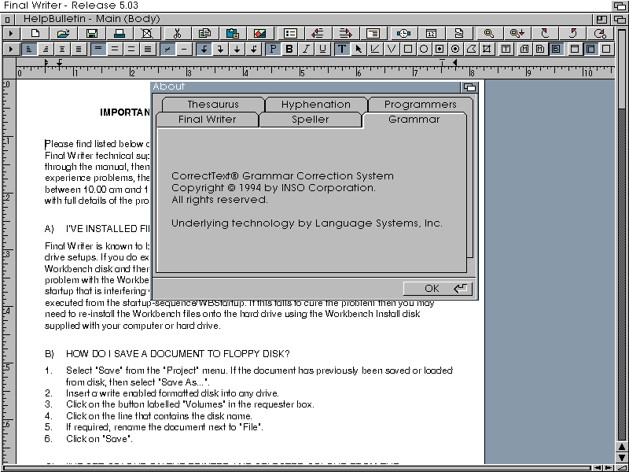Click the insert graphic picture icon
Image resolution: width=629 pixels, height=472 pixels.
click(260, 33)
